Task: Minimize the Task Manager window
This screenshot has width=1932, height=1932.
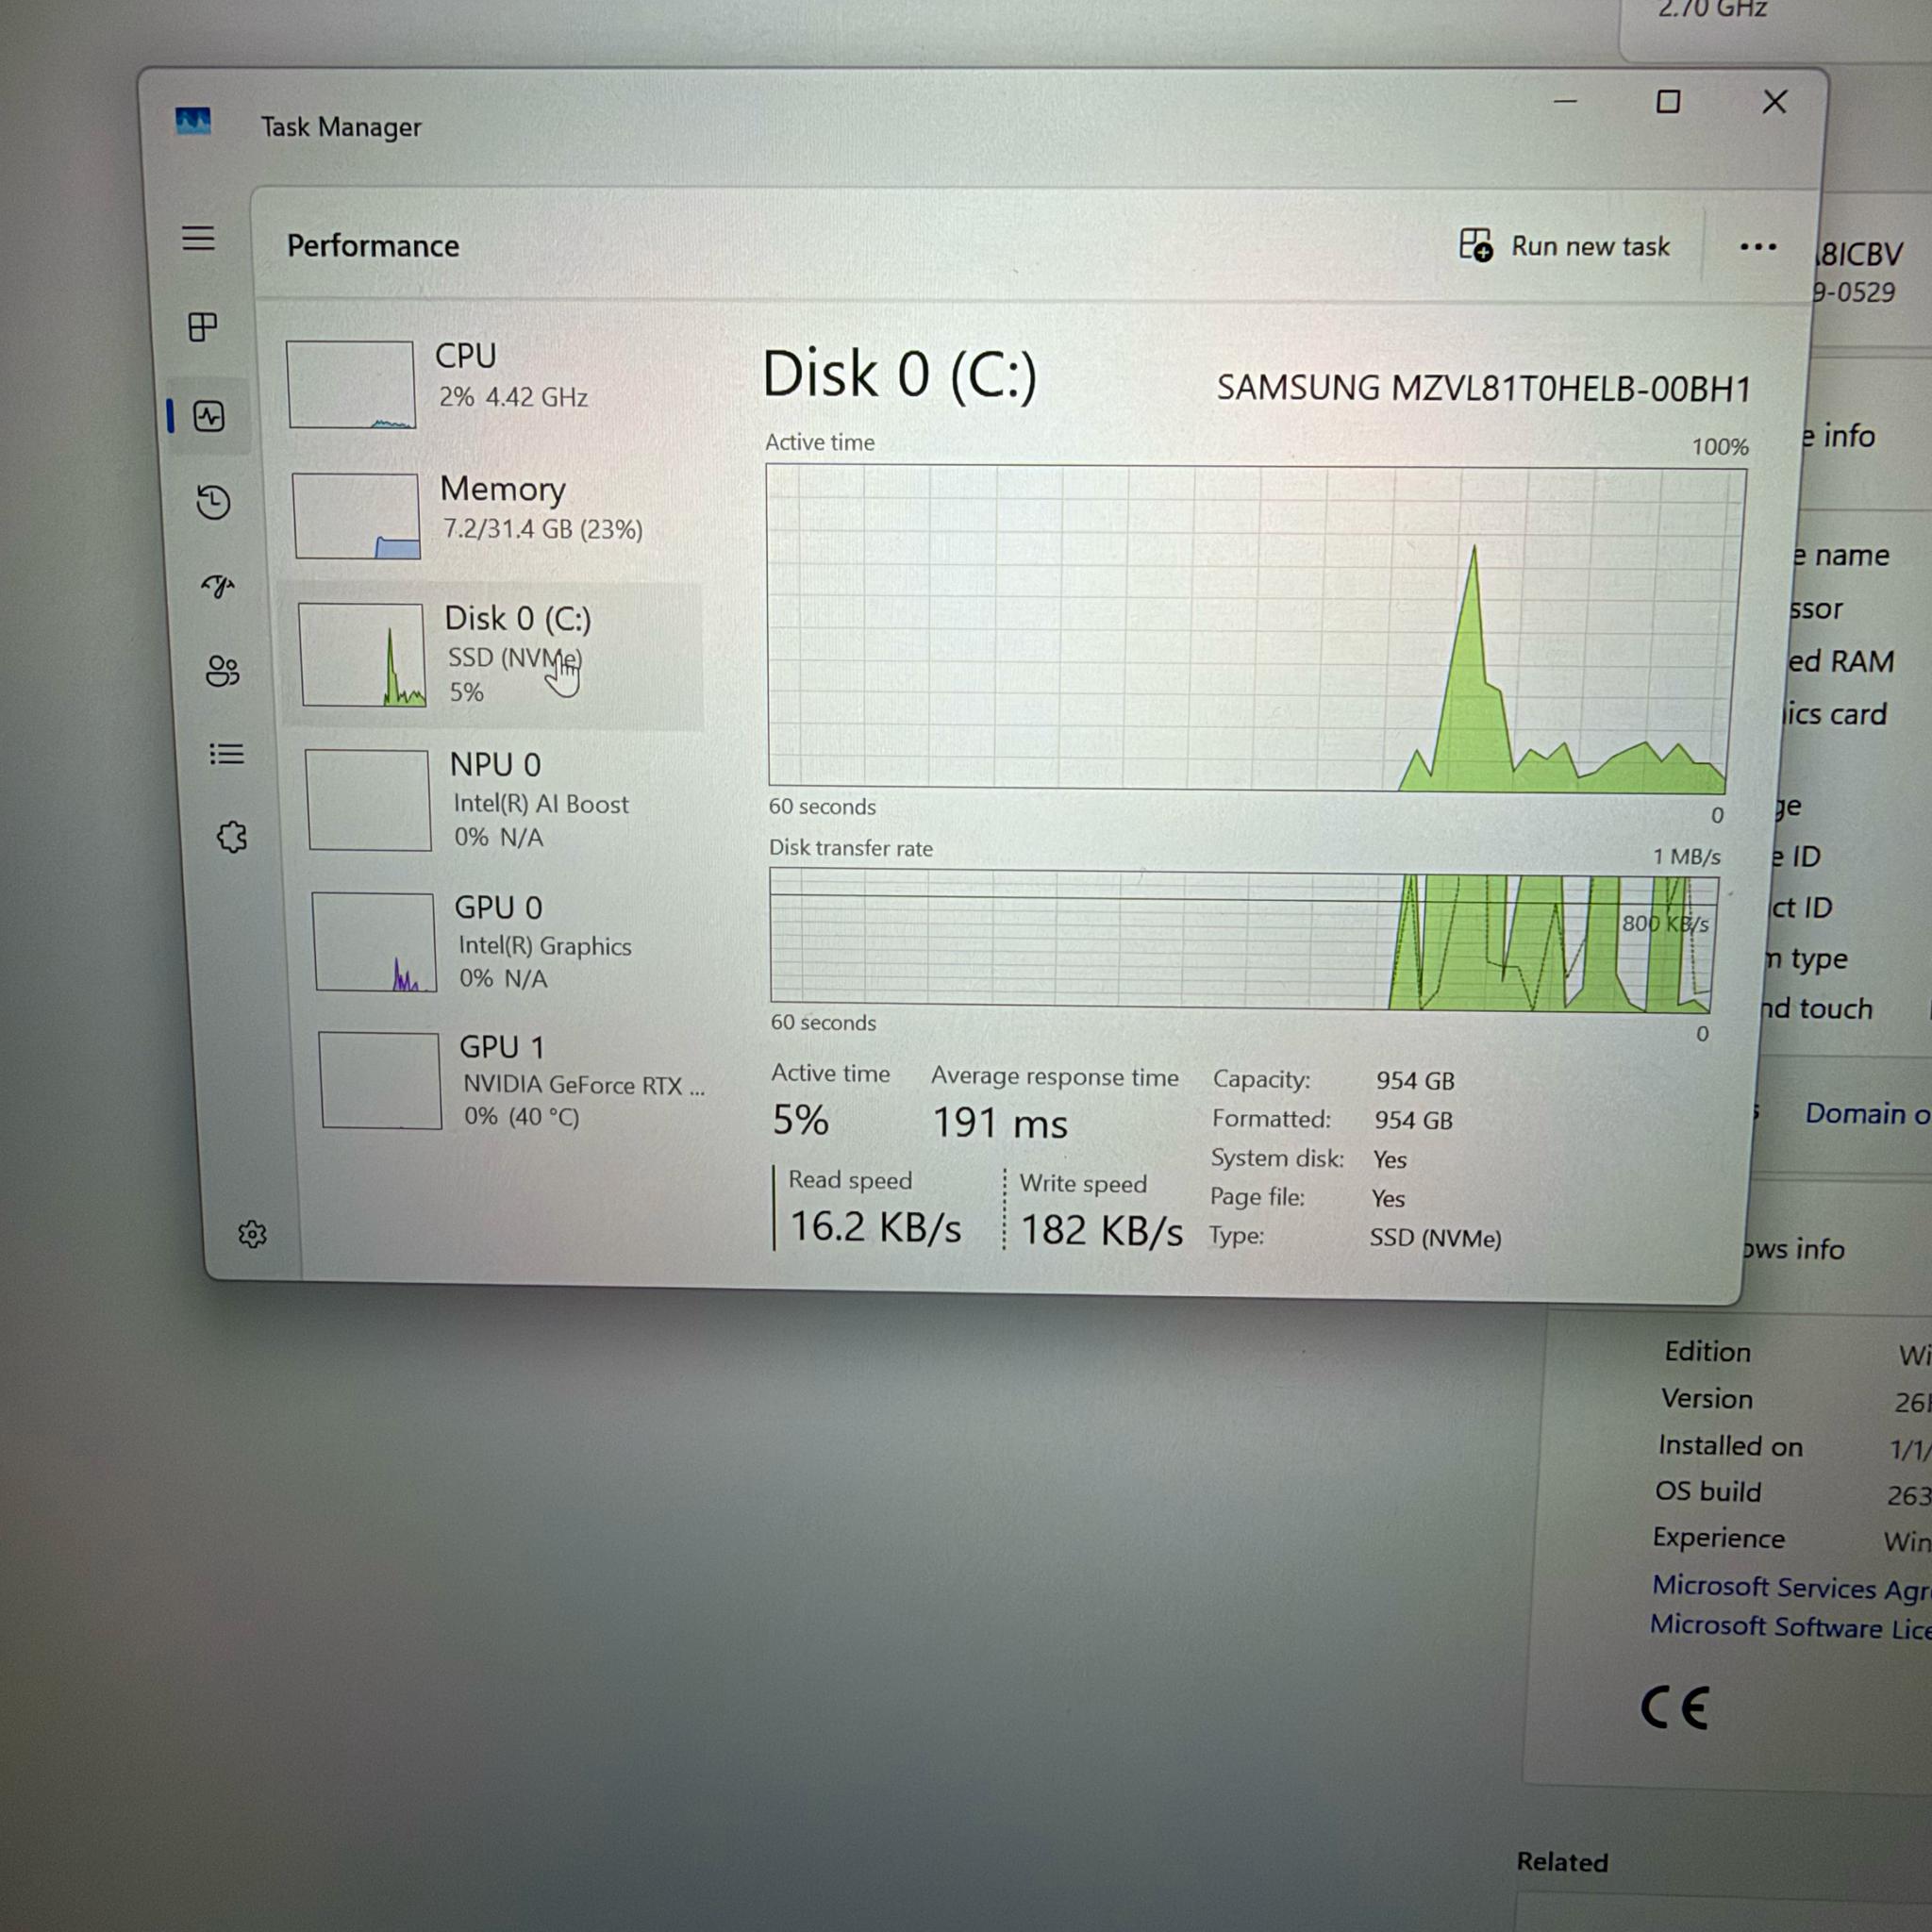Action: [1565, 101]
